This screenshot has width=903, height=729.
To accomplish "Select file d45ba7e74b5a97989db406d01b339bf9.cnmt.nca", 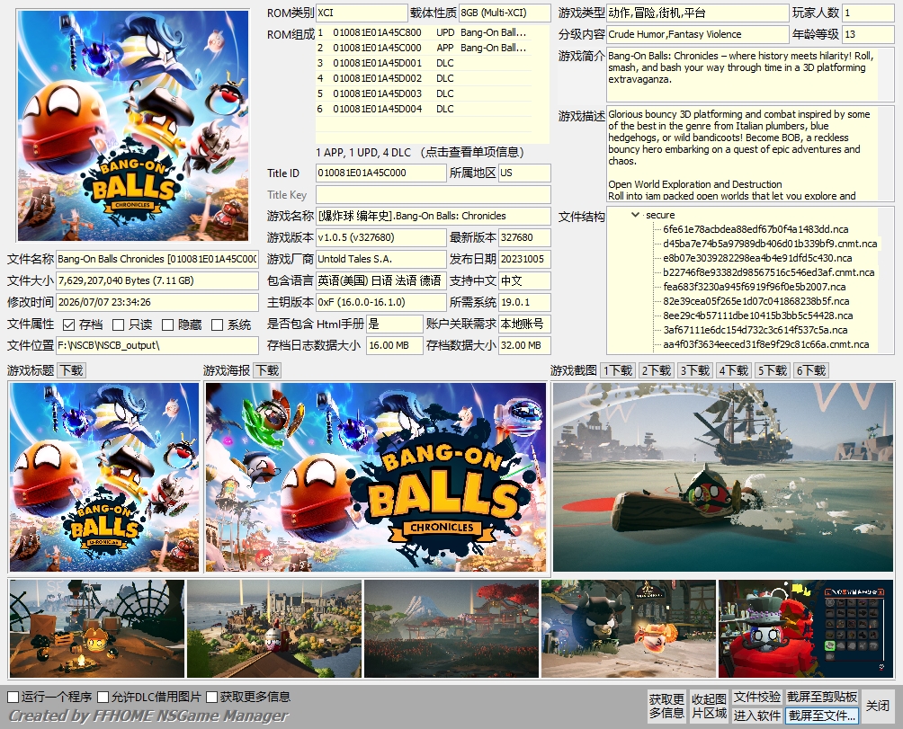I will [x=770, y=244].
